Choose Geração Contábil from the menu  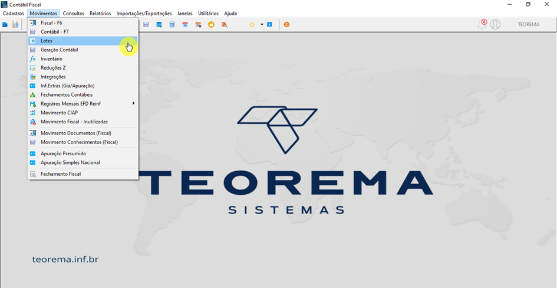click(x=83, y=50)
